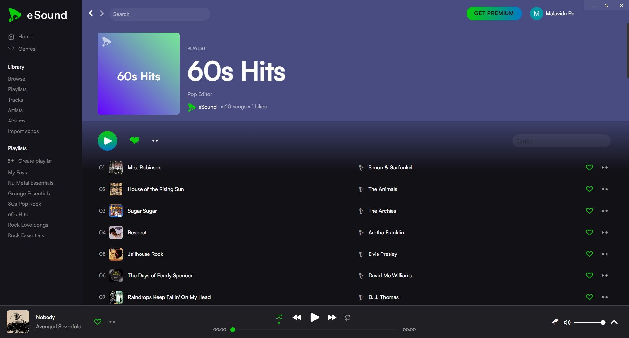Screen dimensions: 629x338
Task: Open the Nu Metal Essentials playlist
Action: point(30,183)
